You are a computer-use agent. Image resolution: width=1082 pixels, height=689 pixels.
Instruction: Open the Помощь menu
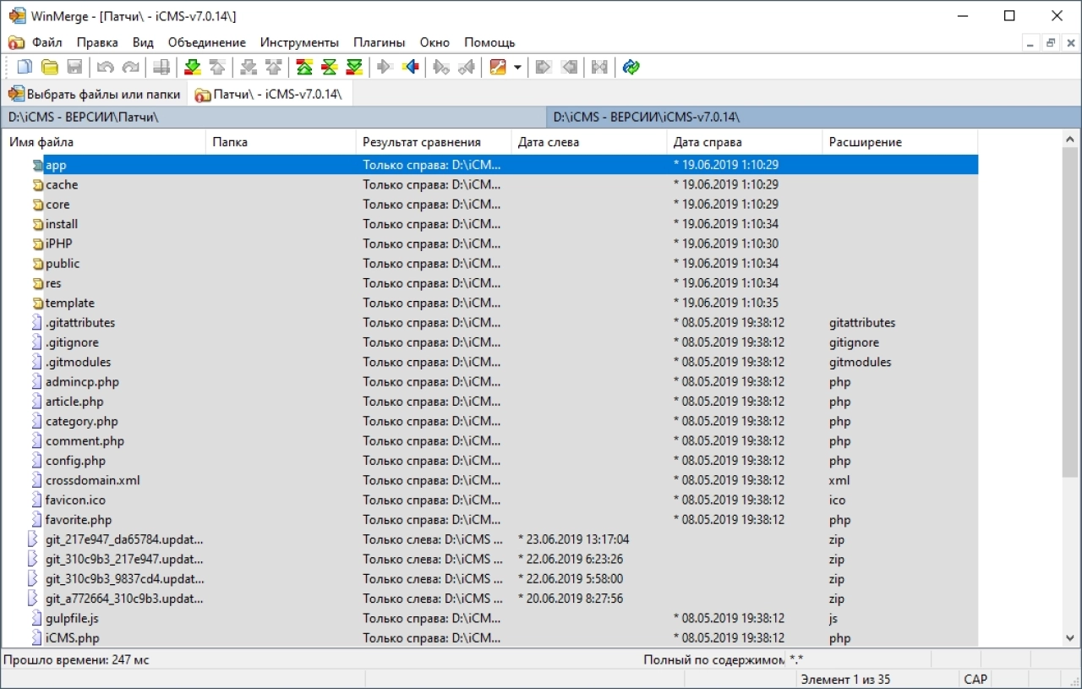489,42
